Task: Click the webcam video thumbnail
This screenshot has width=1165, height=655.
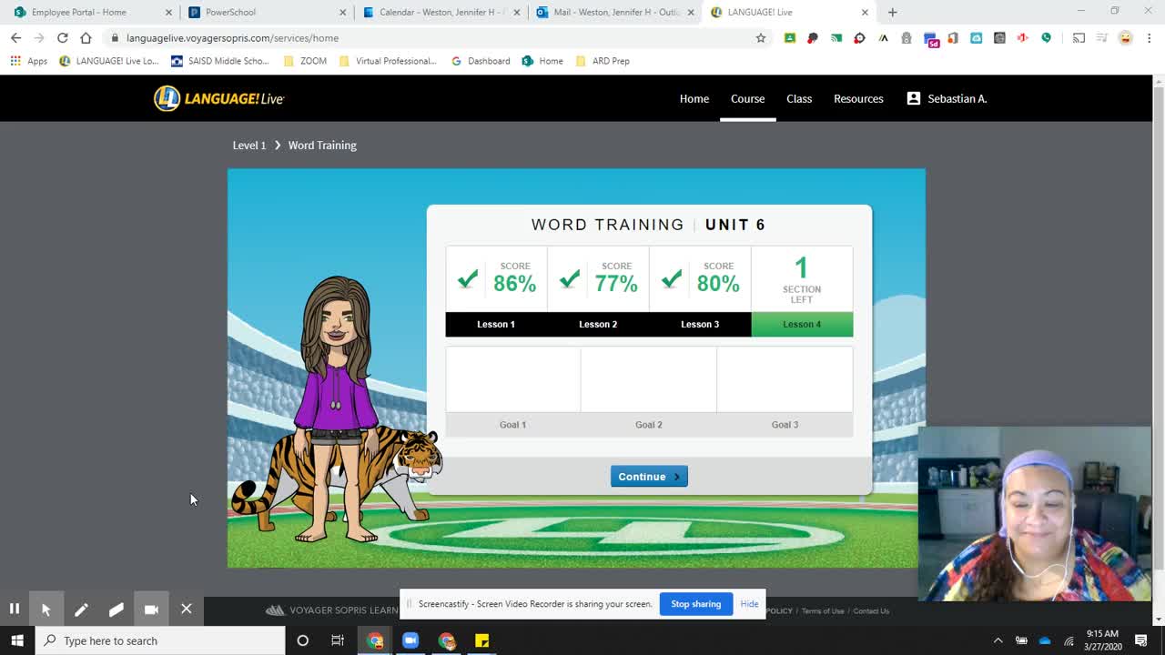Action: 1035,514
